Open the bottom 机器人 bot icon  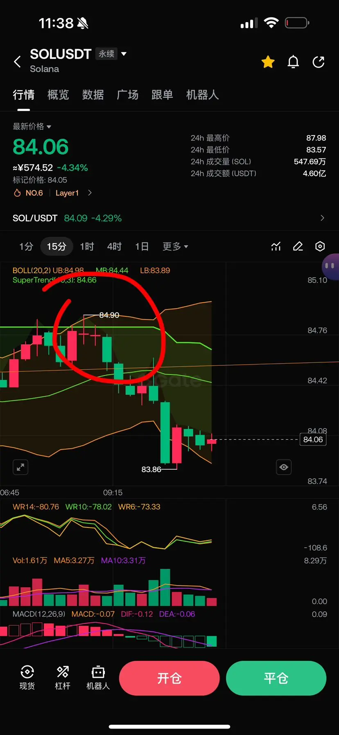tap(98, 678)
